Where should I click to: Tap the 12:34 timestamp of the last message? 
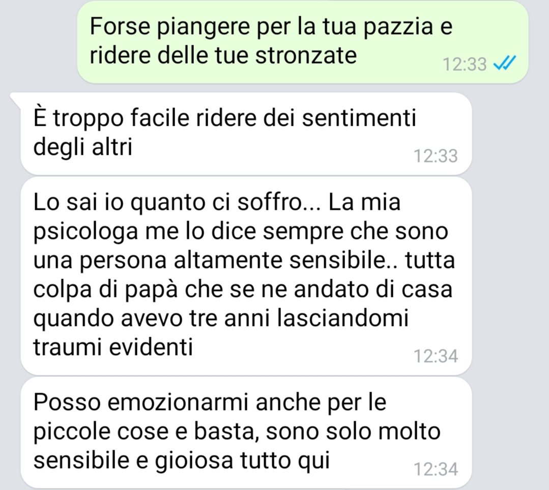click(436, 469)
